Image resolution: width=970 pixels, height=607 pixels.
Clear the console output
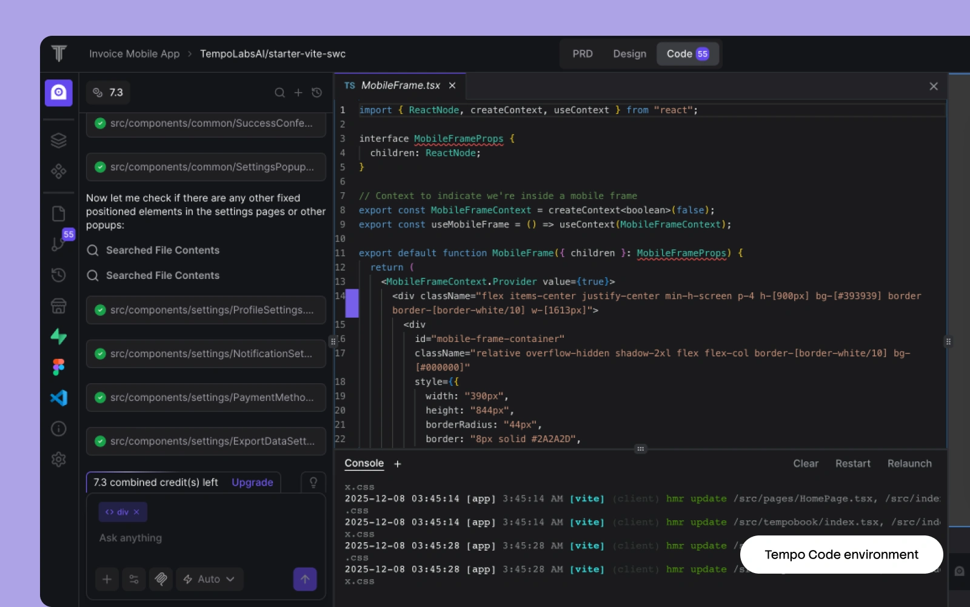click(806, 463)
